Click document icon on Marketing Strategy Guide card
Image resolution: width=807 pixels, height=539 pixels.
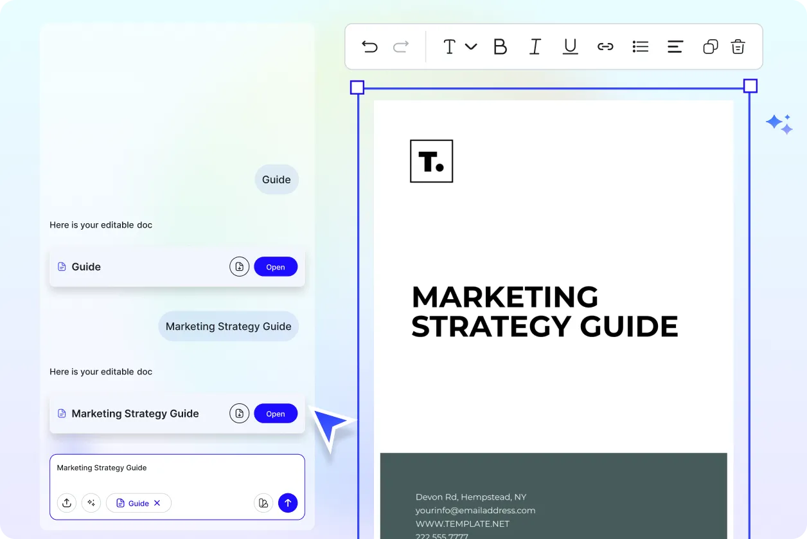pos(62,414)
